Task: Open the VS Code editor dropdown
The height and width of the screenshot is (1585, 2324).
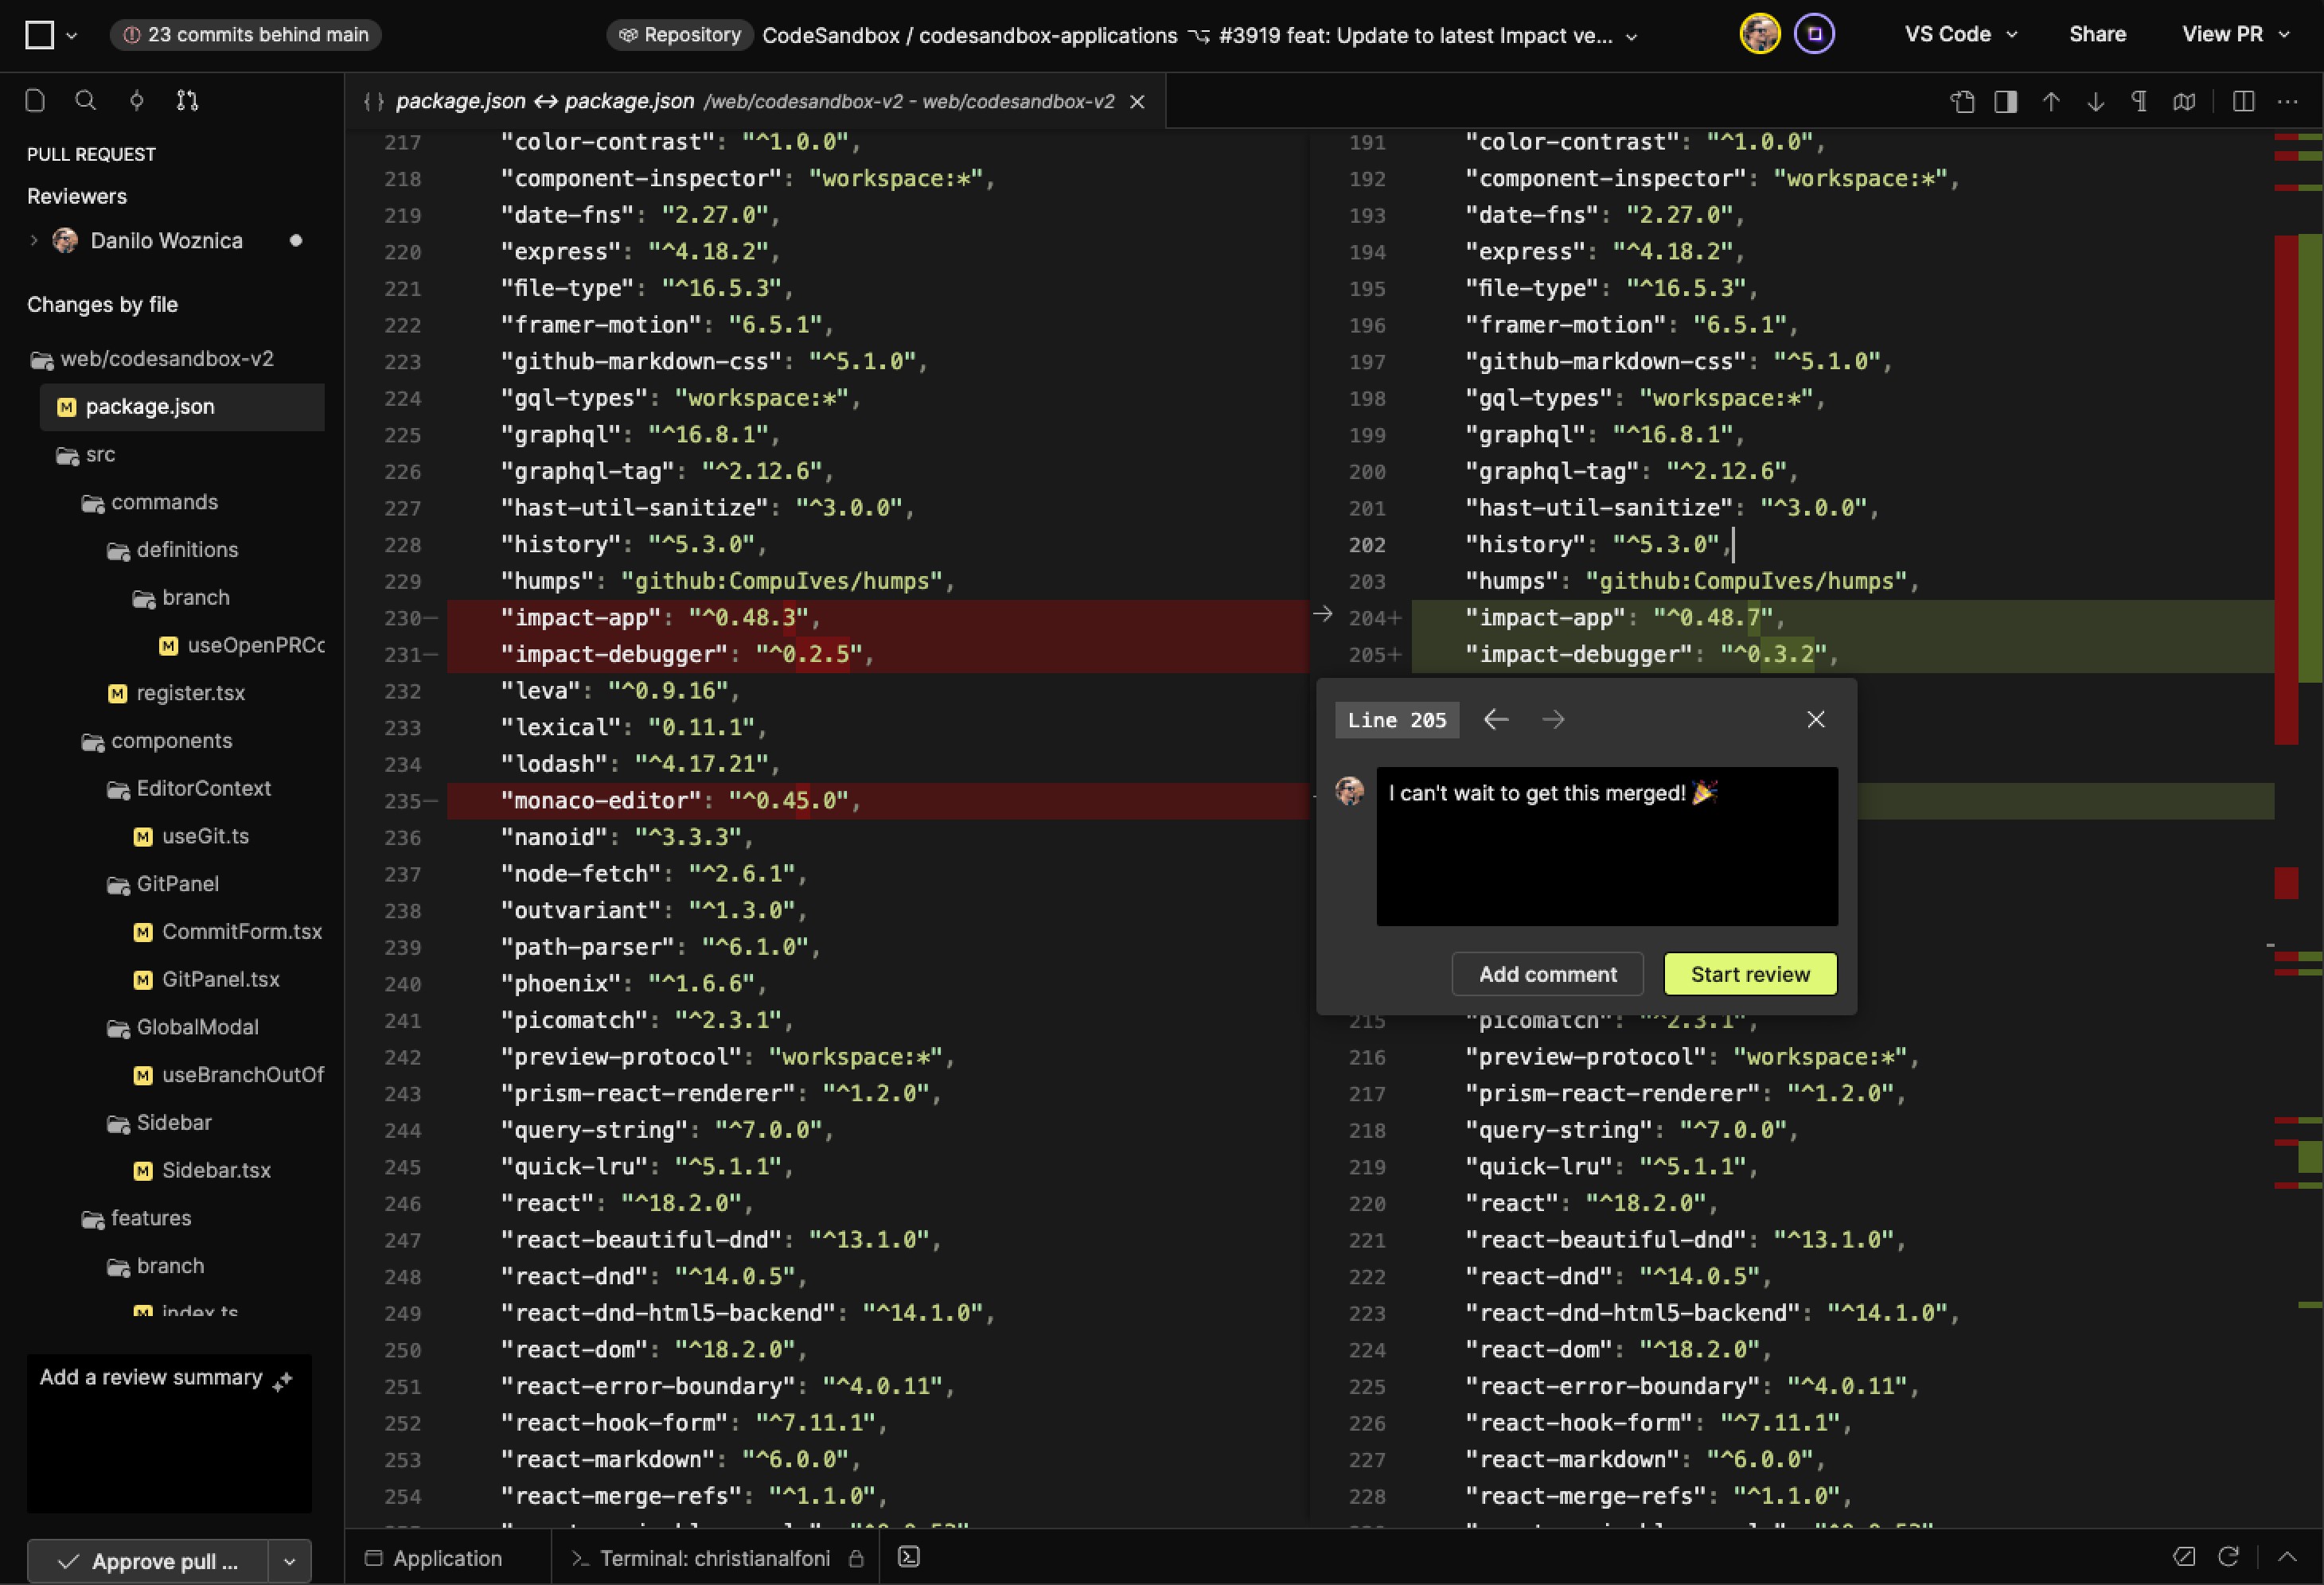Action: (x=1959, y=34)
